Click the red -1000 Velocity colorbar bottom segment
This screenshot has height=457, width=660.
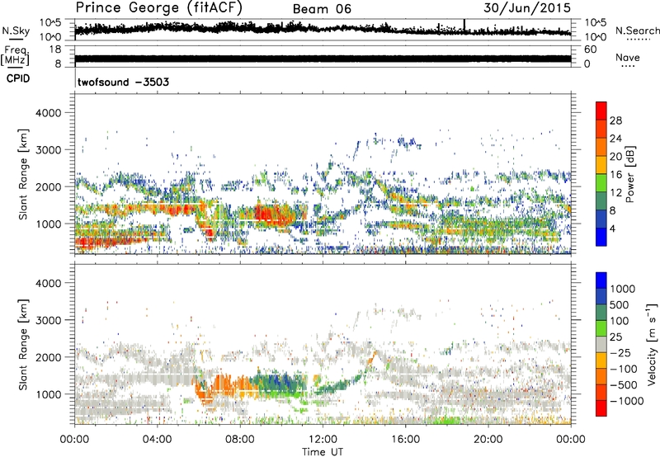pos(601,408)
